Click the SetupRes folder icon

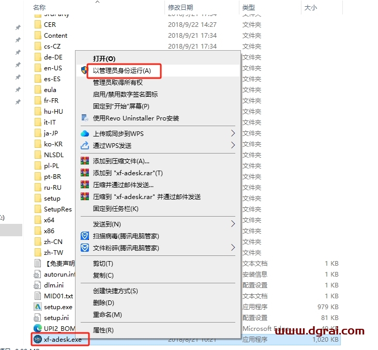pyautogui.click(x=38, y=209)
